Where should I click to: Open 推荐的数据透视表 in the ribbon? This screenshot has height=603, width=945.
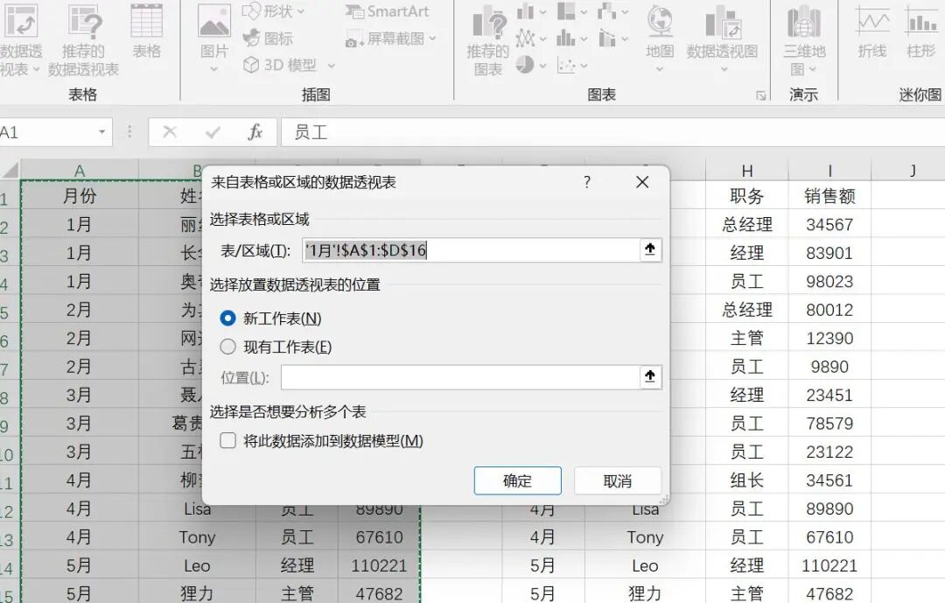click(84, 39)
